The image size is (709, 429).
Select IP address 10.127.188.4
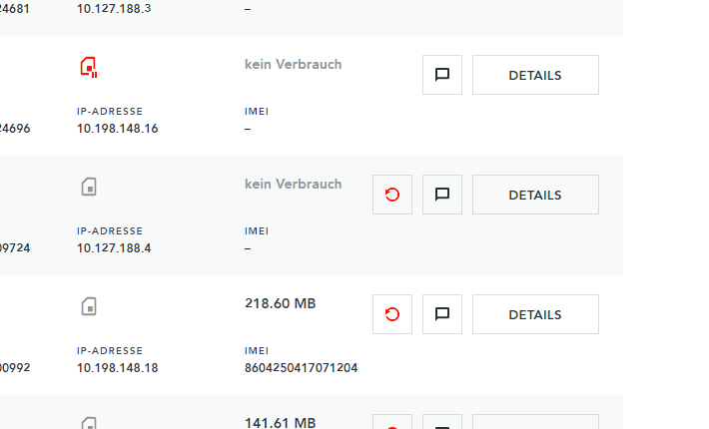click(x=114, y=248)
